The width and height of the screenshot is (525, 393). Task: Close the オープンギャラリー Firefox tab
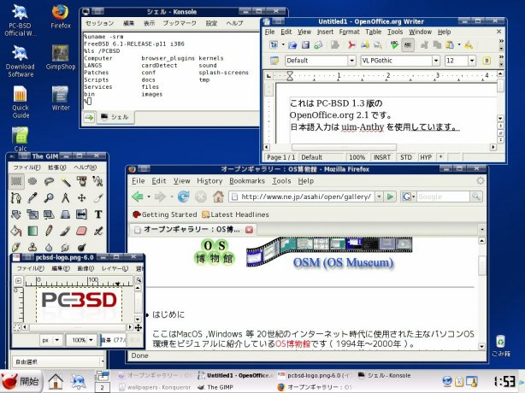[x=250, y=230]
